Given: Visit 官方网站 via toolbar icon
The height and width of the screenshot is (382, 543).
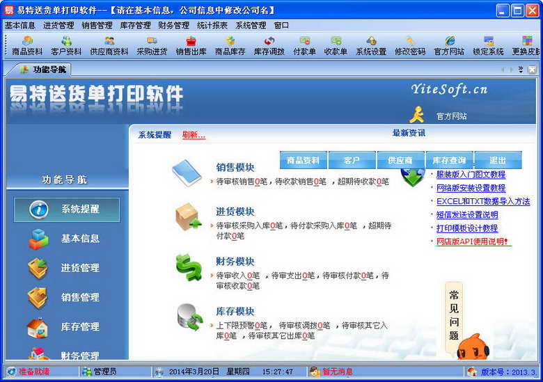Looking at the screenshot, I should coord(449,46).
